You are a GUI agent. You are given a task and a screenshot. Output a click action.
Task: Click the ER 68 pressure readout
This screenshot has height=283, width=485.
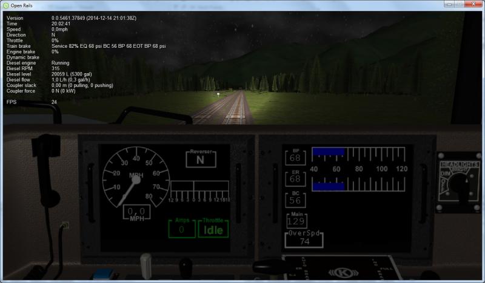pyautogui.click(x=295, y=178)
